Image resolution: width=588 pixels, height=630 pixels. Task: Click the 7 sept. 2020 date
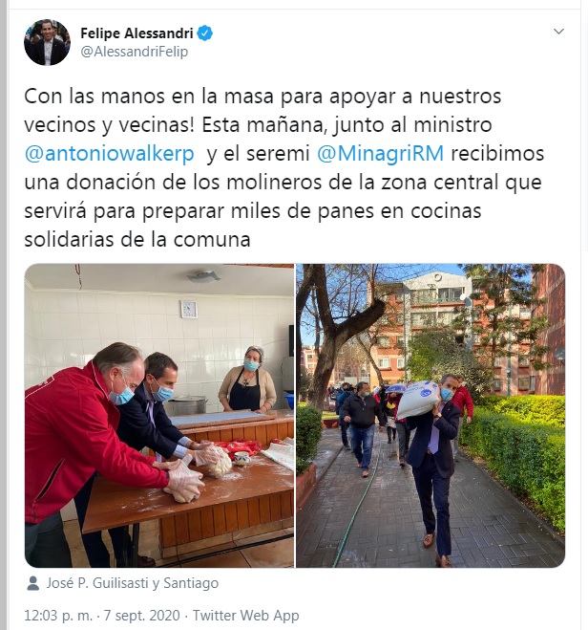tap(141, 615)
